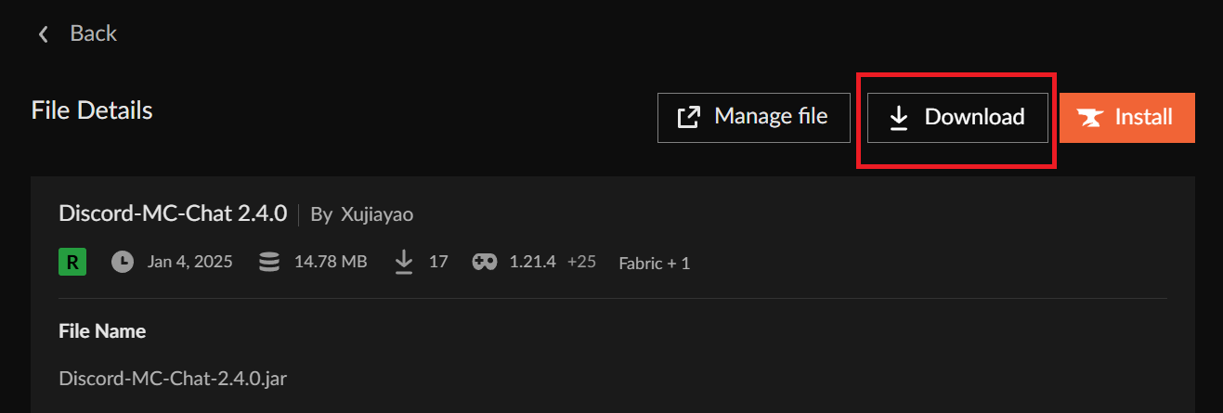
Task: Click the 1.21.4 game version text
Action: tap(532, 262)
